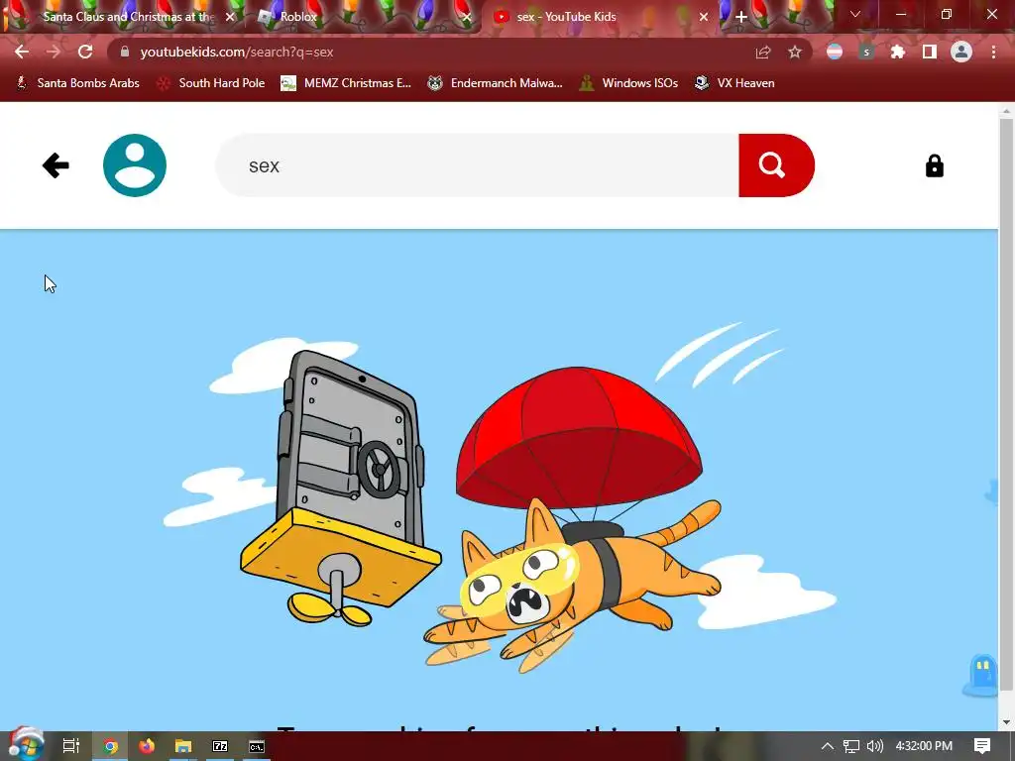Switch to Santa Claus and Christmas tab
Screen dimensions: 1015x761
pyautogui.click(x=128, y=17)
